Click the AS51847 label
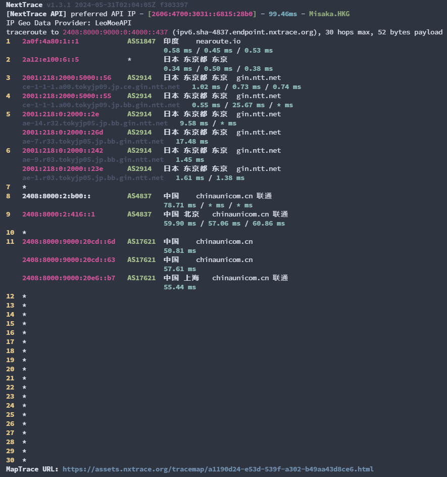 pos(141,41)
